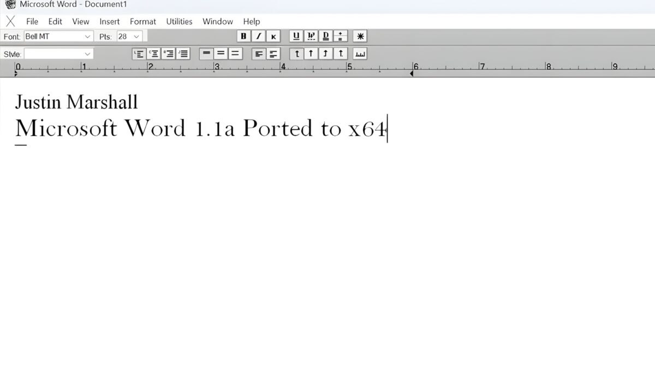Select the left tab stop icon
The height and width of the screenshot is (368, 655).
[296, 53]
